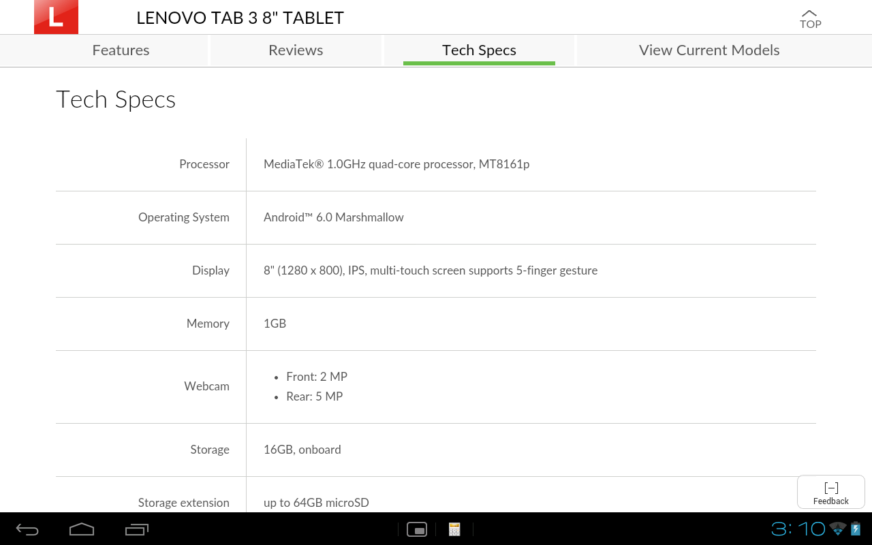The width and height of the screenshot is (872, 545).
Task: Open the Feedback widget
Action: (x=830, y=493)
